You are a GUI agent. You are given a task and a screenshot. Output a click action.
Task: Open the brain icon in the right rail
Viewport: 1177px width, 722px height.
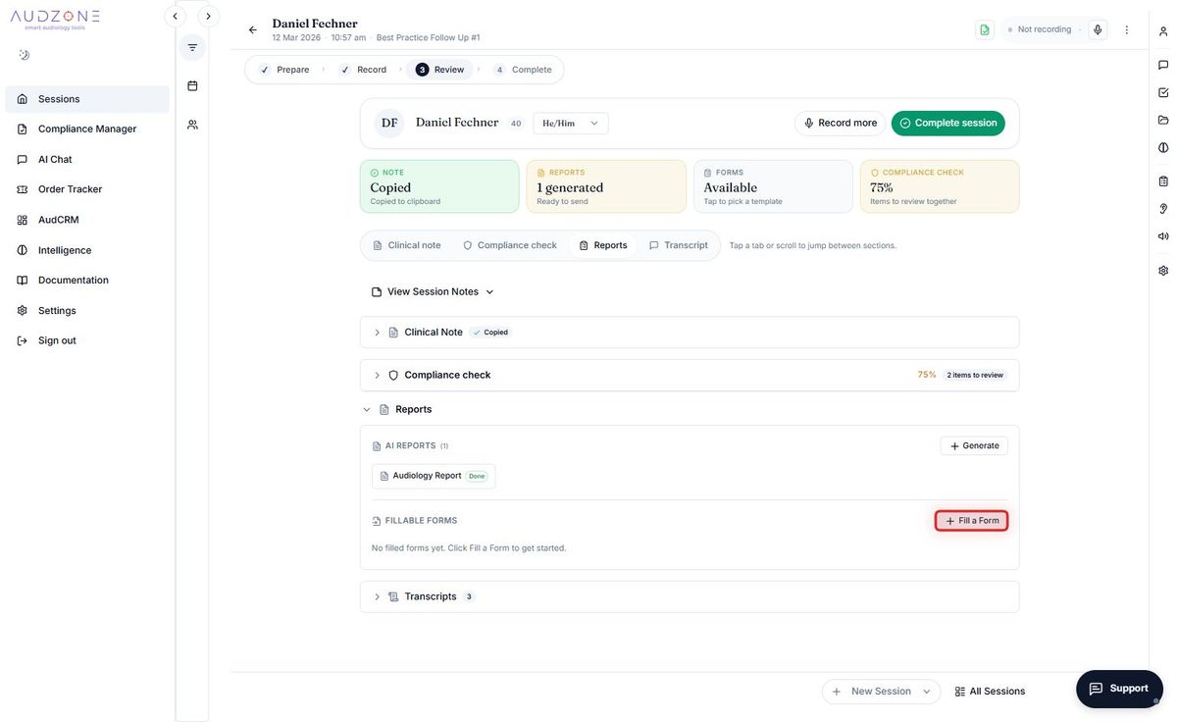click(x=1163, y=147)
